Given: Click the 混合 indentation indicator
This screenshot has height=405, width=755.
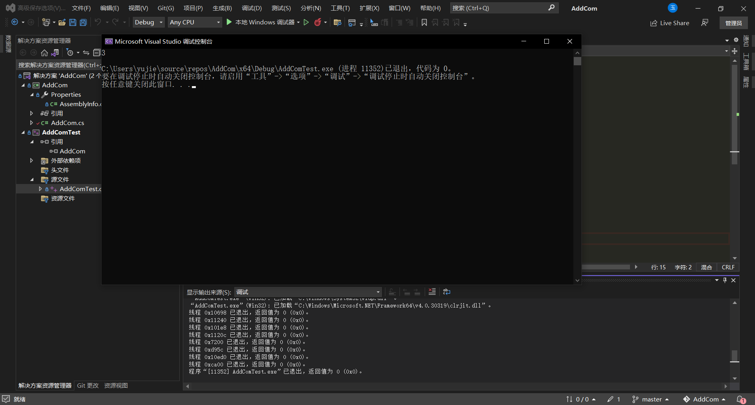Looking at the screenshot, I should pyautogui.click(x=706, y=267).
